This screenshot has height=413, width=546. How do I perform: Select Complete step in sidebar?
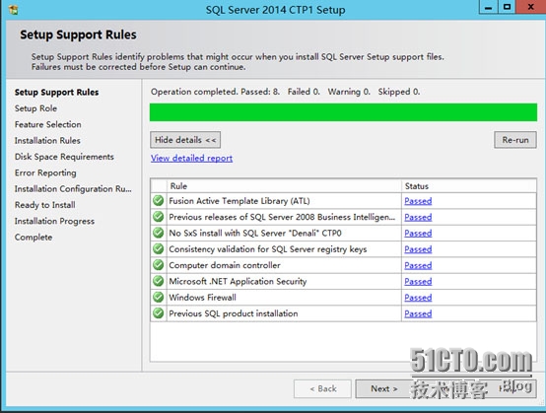(34, 238)
